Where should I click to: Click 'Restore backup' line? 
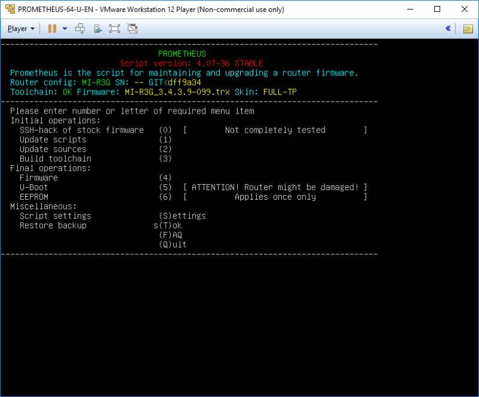[53, 225]
